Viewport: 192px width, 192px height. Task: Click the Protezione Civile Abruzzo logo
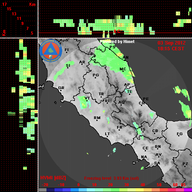coord(51,51)
